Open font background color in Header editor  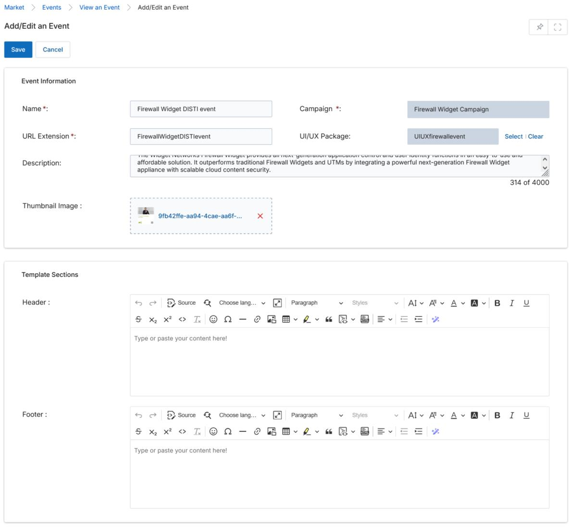tap(478, 303)
